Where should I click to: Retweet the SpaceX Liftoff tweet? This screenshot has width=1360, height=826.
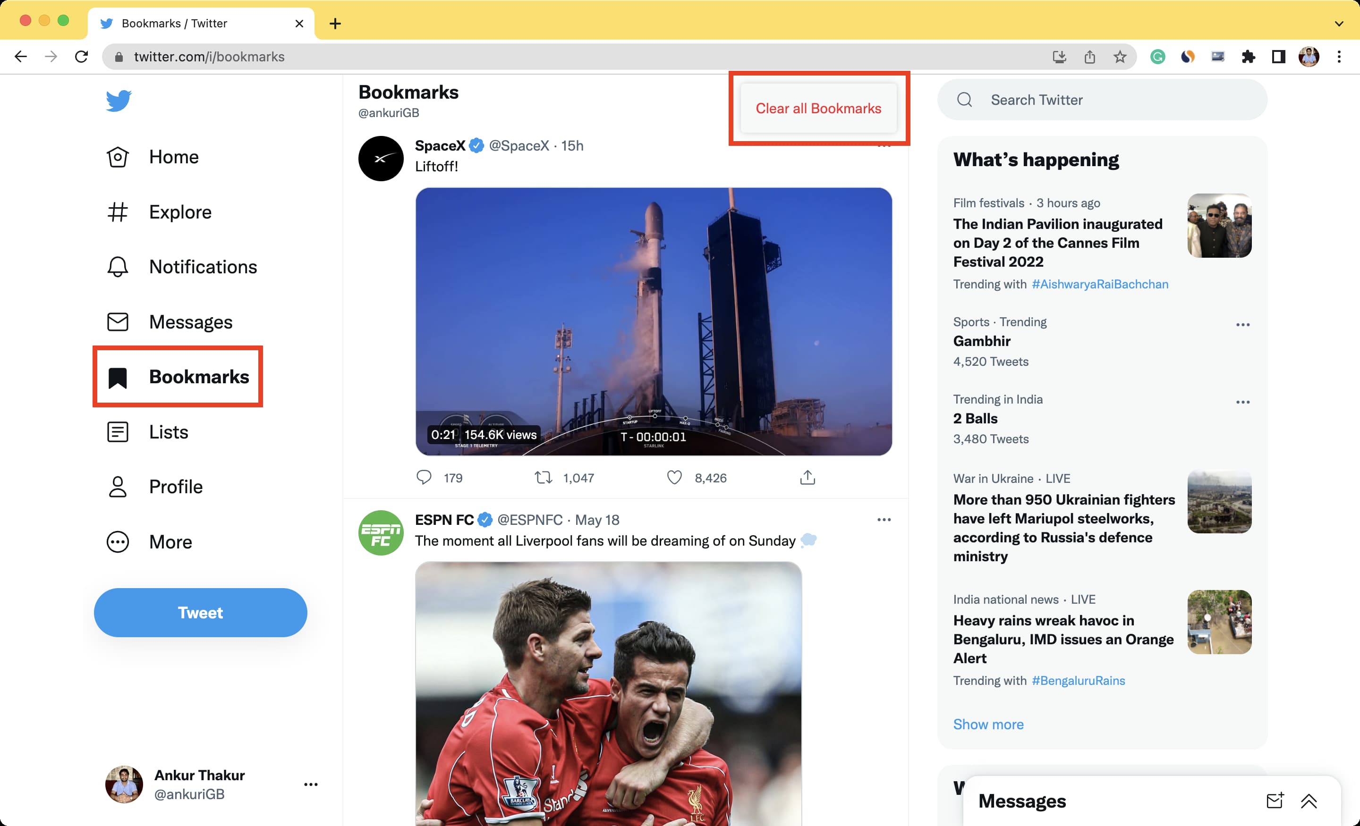(543, 477)
